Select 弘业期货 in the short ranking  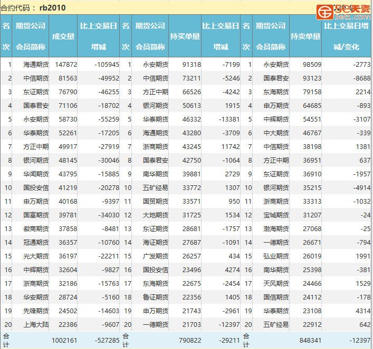[276, 256]
